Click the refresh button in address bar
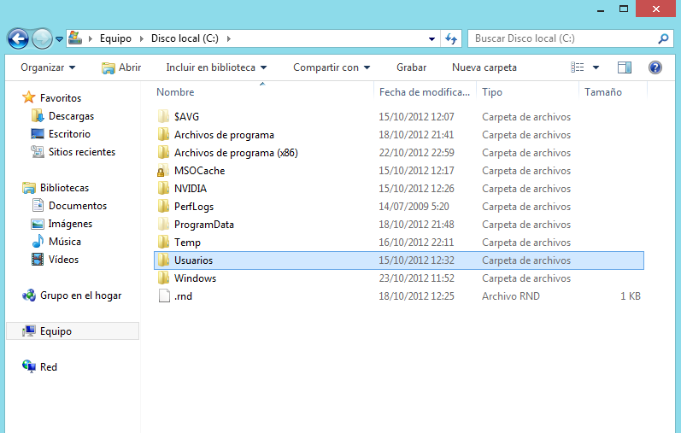 pyautogui.click(x=451, y=39)
